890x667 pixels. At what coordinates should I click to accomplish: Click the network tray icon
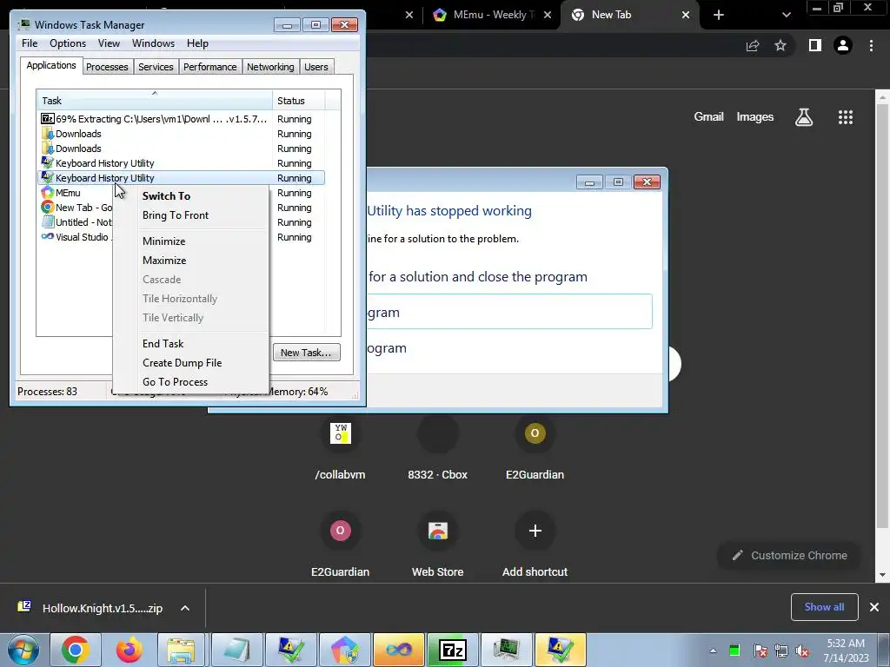[x=781, y=650]
